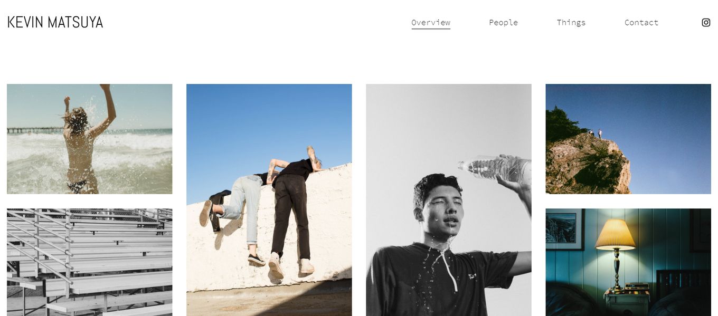Click the Kevin Matsuya site title

tap(55, 22)
